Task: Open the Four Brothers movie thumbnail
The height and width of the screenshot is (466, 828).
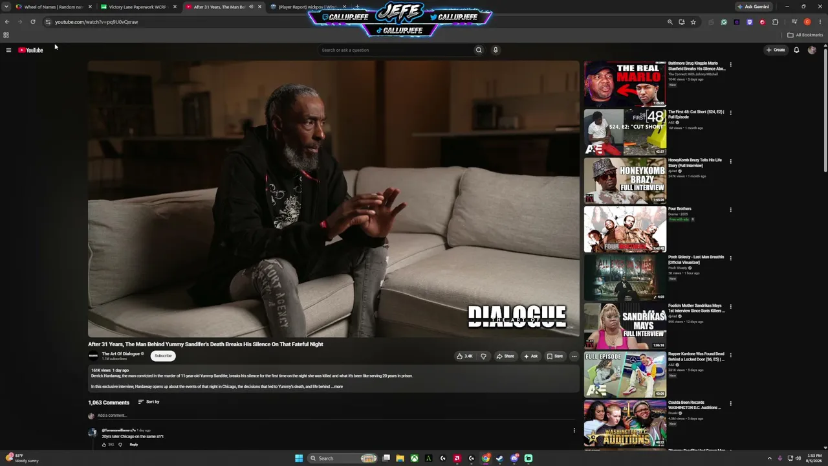Action: [625, 229]
